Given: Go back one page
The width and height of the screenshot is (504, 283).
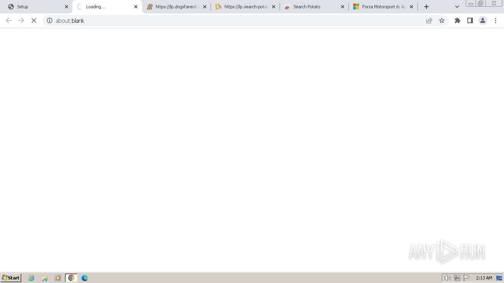Looking at the screenshot, I should pyautogui.click(x=9, y=20).
